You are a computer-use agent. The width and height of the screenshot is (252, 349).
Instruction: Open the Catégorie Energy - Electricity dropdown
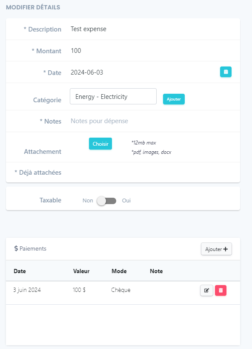point(113,96)
